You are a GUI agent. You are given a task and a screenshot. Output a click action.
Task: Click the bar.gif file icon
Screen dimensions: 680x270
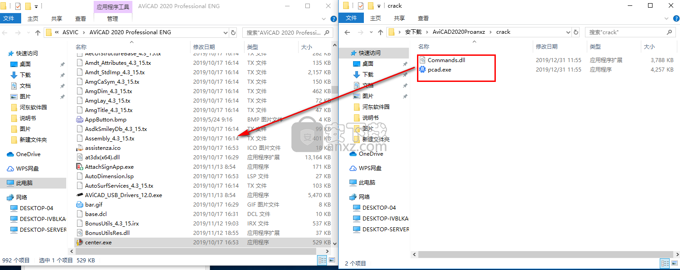[80, 205]
